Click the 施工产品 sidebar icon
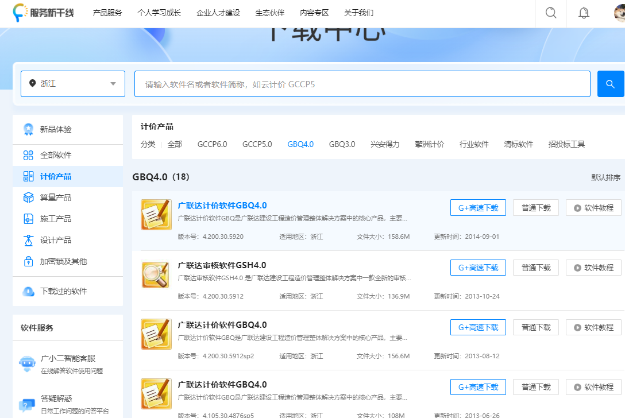Screen dimensions: 625x418 (x=28, y=219)
